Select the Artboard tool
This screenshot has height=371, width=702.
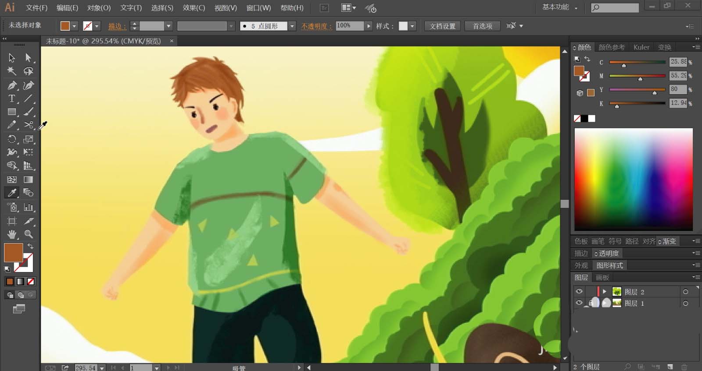(x=12, y=221)
